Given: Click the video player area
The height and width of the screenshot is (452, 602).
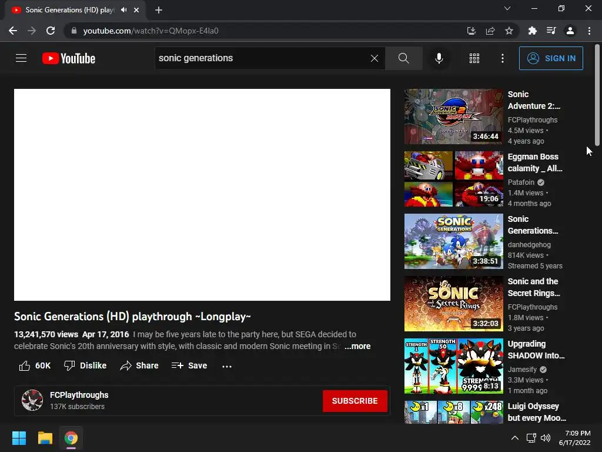Looking at the screenshot, I should click(x=202, y=195).
